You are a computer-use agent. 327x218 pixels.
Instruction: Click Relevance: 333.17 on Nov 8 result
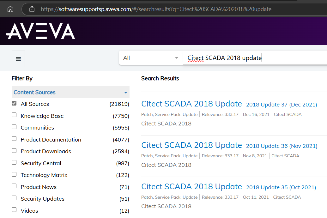click(220, 156)
